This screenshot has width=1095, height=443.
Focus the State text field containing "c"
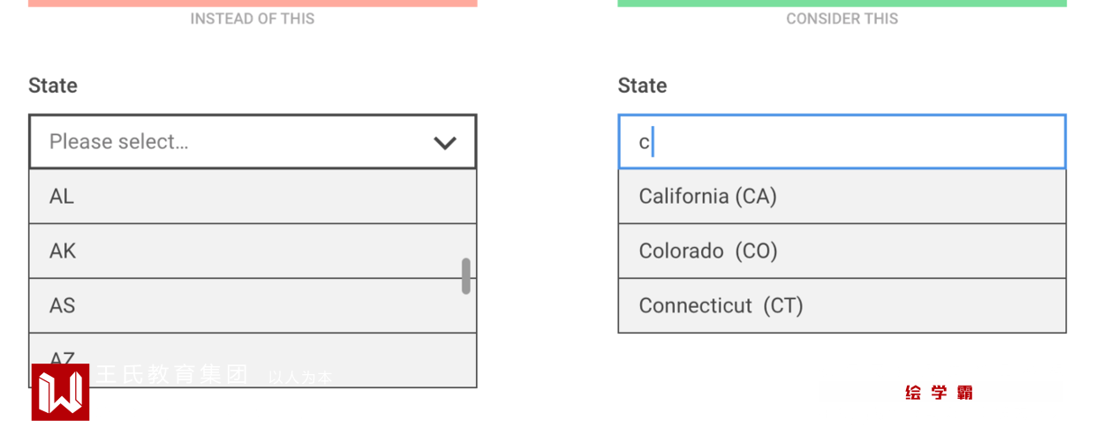coord(842,141)
